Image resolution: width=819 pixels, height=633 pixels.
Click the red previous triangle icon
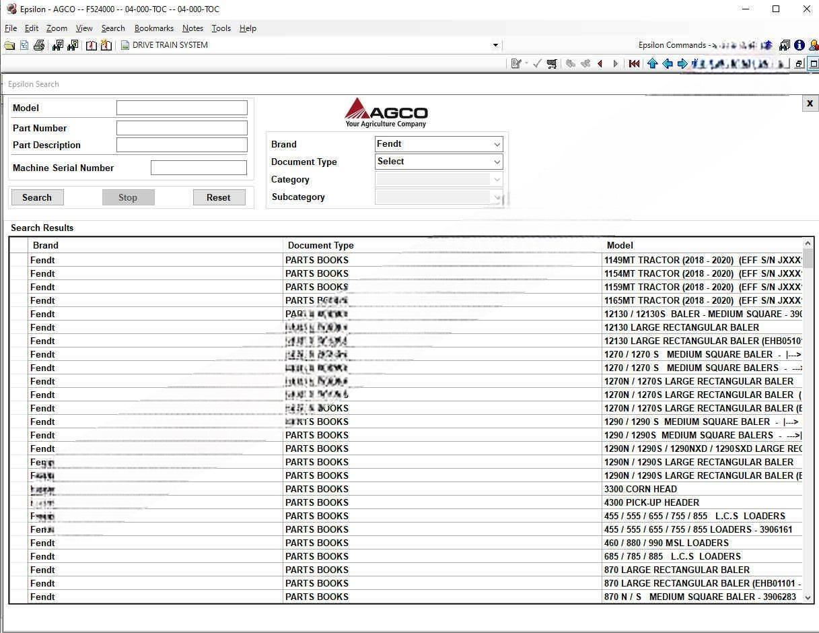600,63
